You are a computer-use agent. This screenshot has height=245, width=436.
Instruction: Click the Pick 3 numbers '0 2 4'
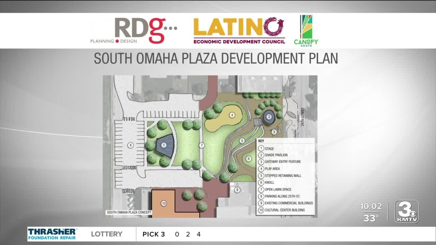click(188, 234)
